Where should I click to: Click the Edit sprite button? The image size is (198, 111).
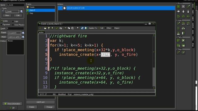click(18, 15)
